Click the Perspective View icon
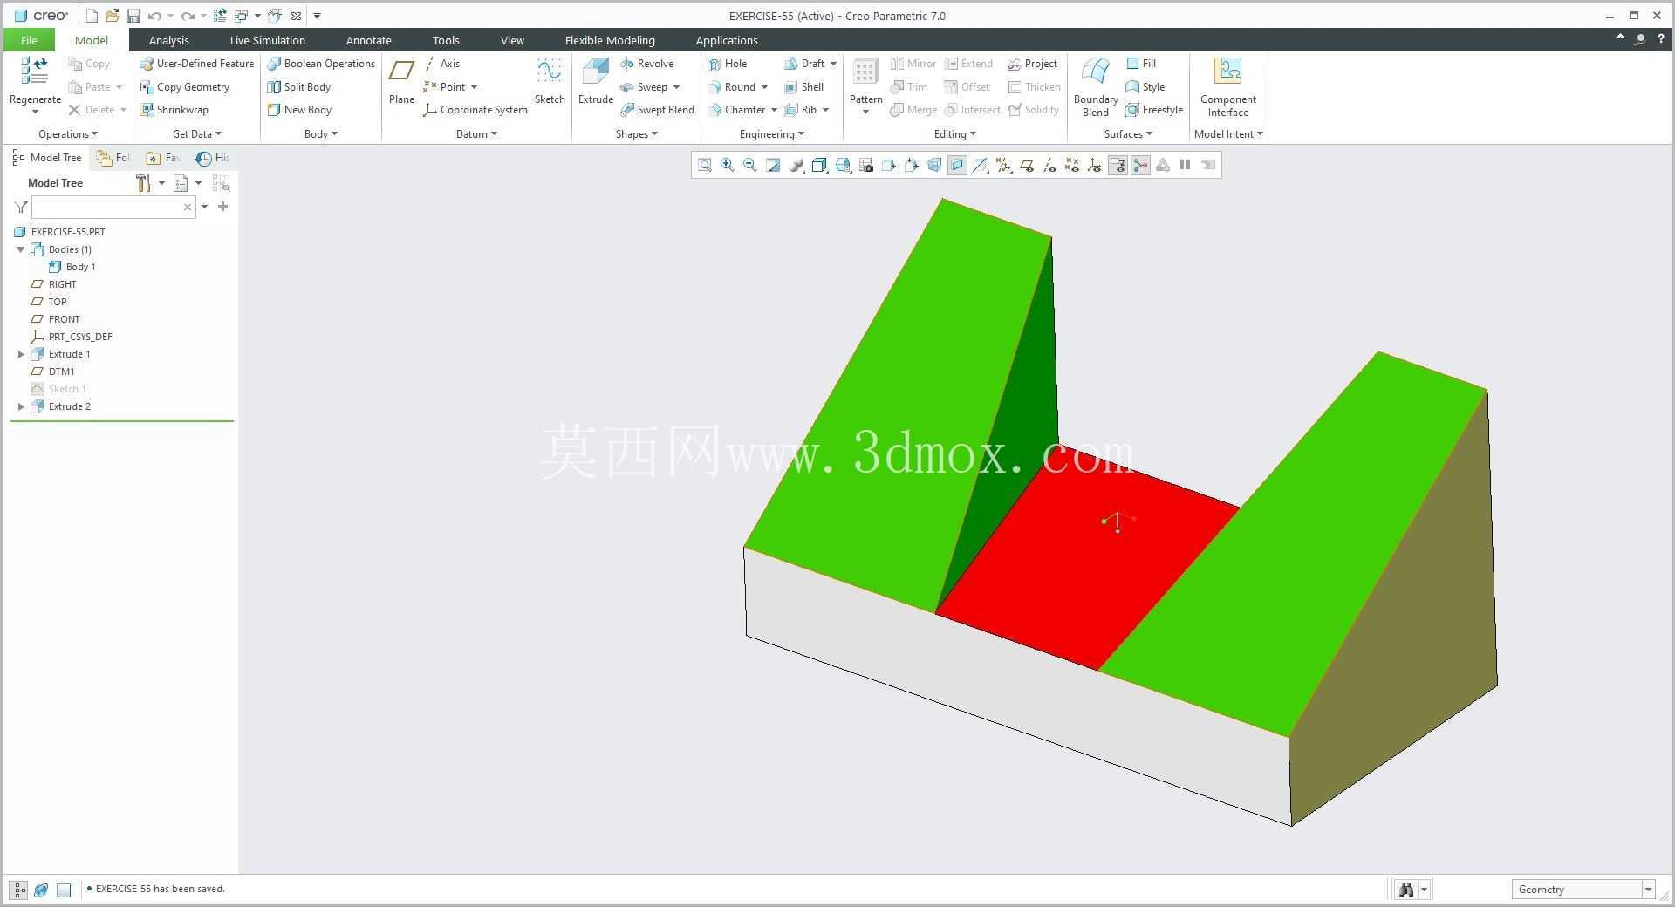The height and width of the screenshot is (907, 1675). pyautogui.click(x=934, y=165)
